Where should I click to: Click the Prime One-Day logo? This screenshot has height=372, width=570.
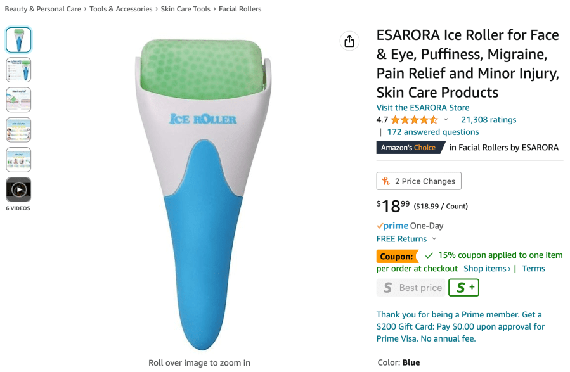tap(392, 226)
